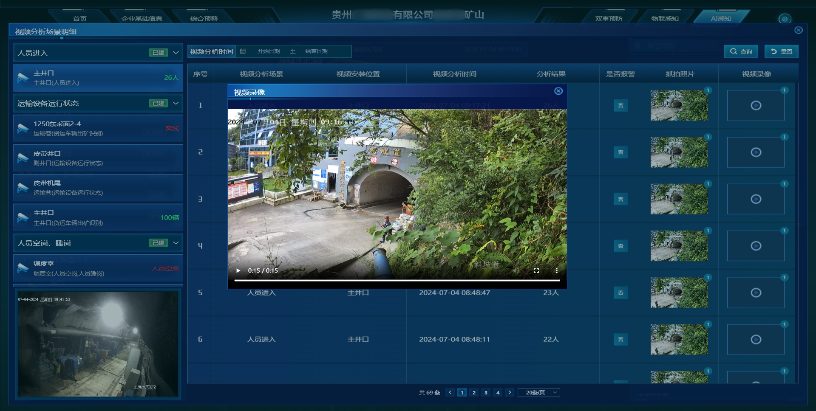This screenshot has height=411, width=816.
Task: Go to page 2 of results
Action: 474,392
